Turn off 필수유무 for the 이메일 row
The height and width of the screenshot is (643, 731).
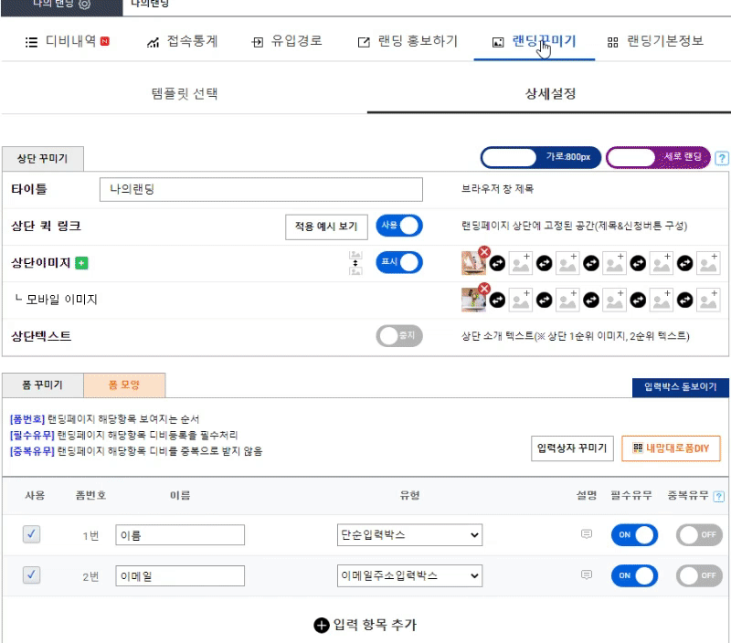(x=634, y=575)
